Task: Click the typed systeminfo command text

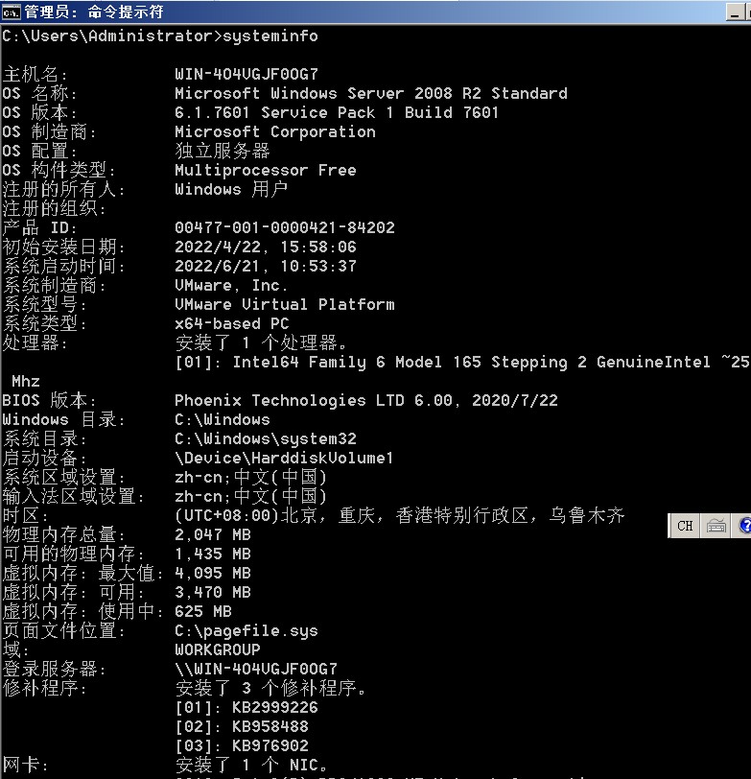Action: pyautogui.click(x=270, y=36)
